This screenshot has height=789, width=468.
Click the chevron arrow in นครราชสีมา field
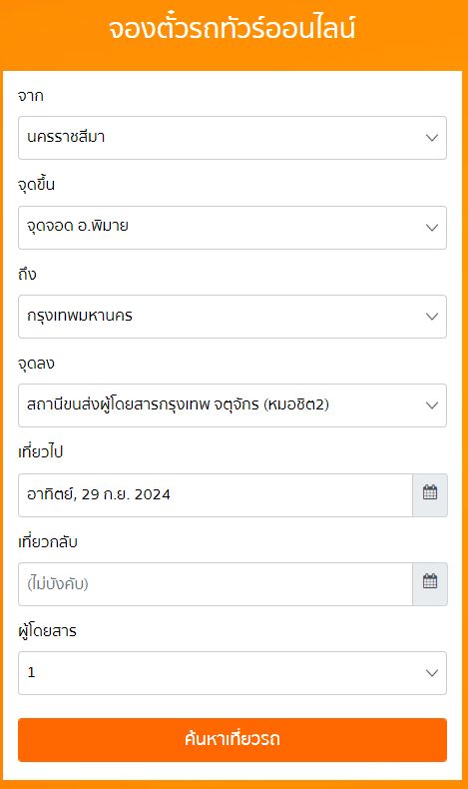pos(432,138)
